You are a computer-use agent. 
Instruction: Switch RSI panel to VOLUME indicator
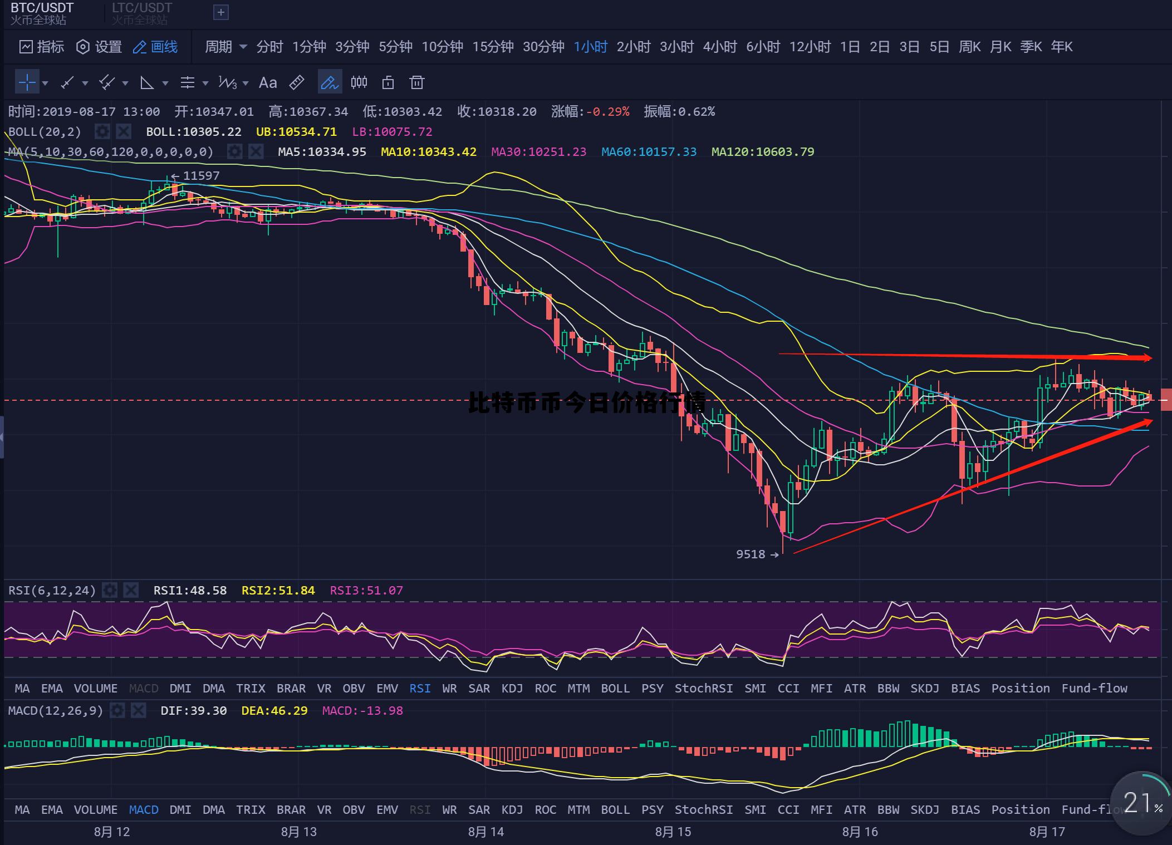[x=96, y=689]
